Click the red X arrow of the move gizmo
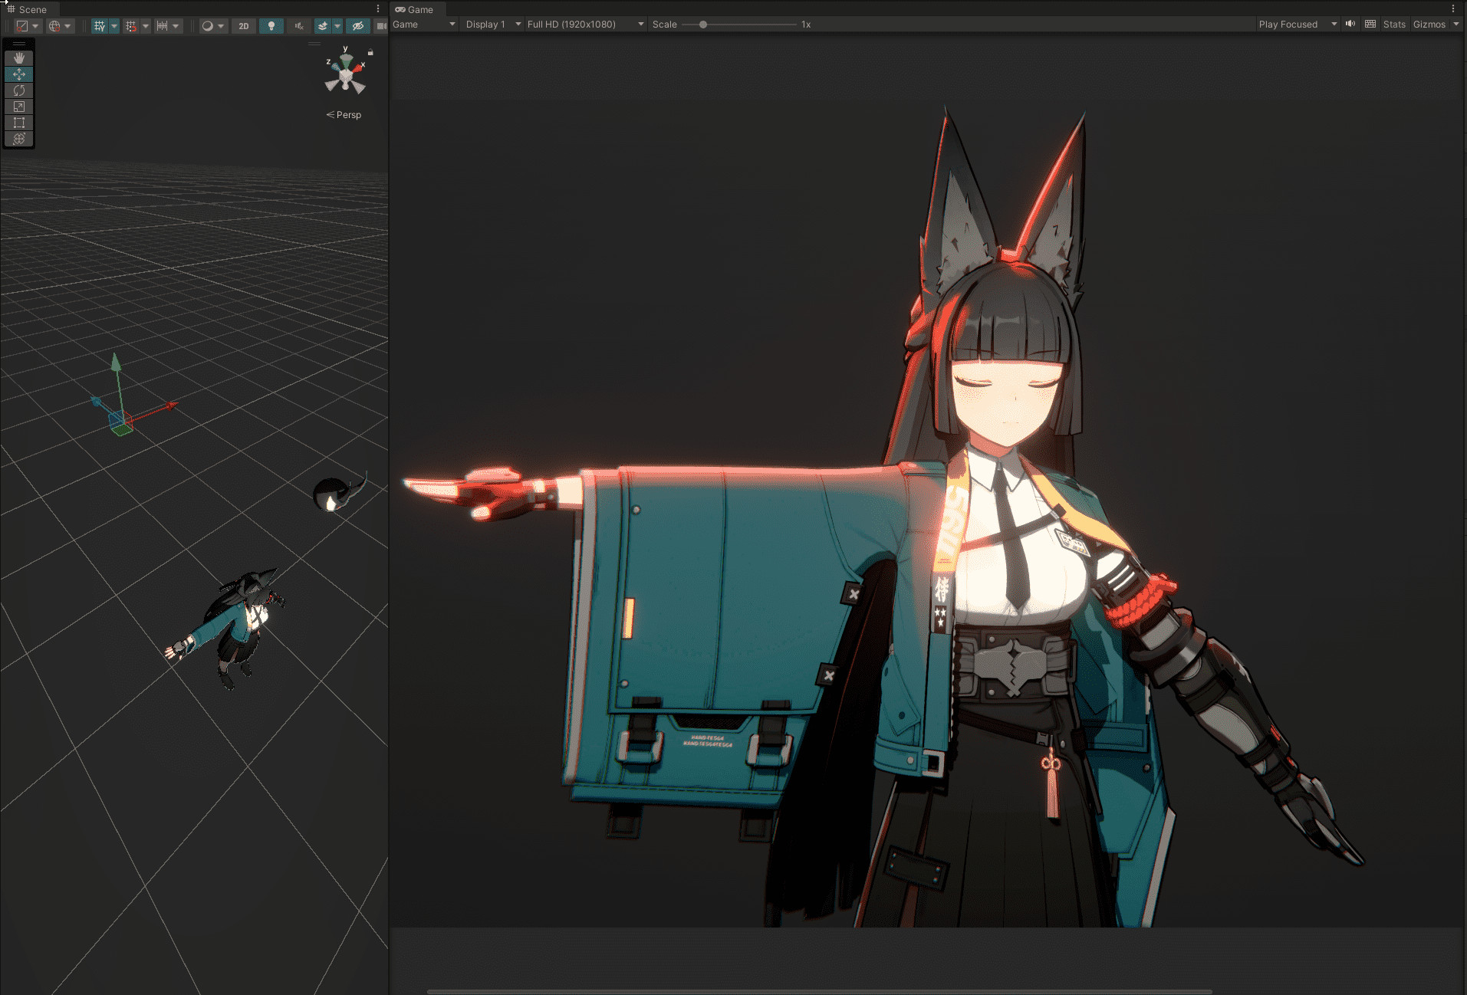This screenshot has height=995, width=1467. click(171, 405)
